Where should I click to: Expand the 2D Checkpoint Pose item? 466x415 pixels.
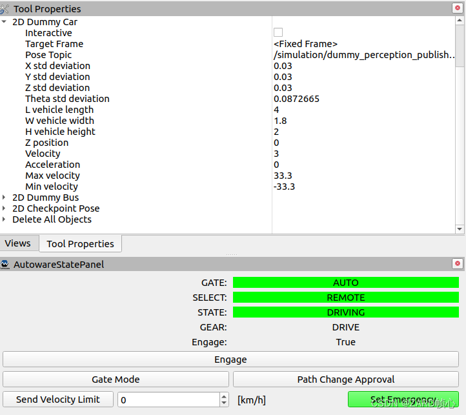pos(4,208)
